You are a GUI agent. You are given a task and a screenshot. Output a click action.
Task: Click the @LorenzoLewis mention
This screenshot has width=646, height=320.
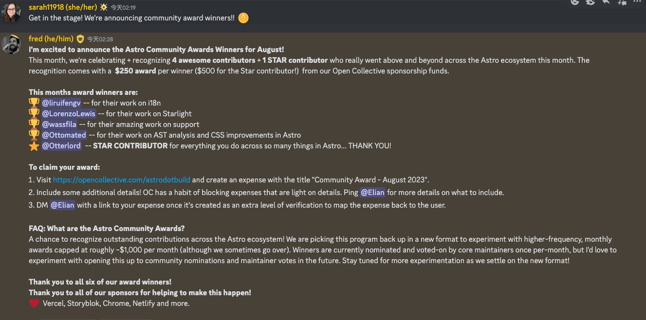pos(69,113)
